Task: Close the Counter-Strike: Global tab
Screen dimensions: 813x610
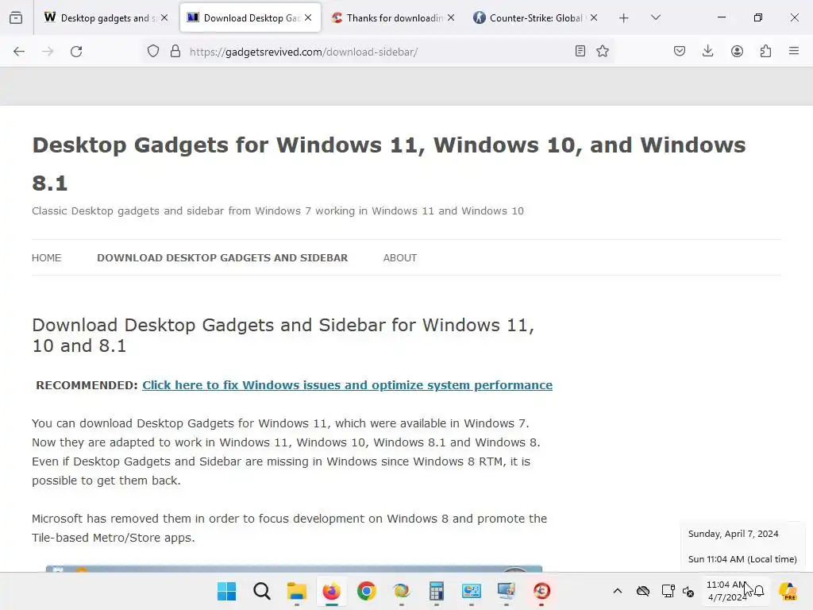Action: click(594, 17)
